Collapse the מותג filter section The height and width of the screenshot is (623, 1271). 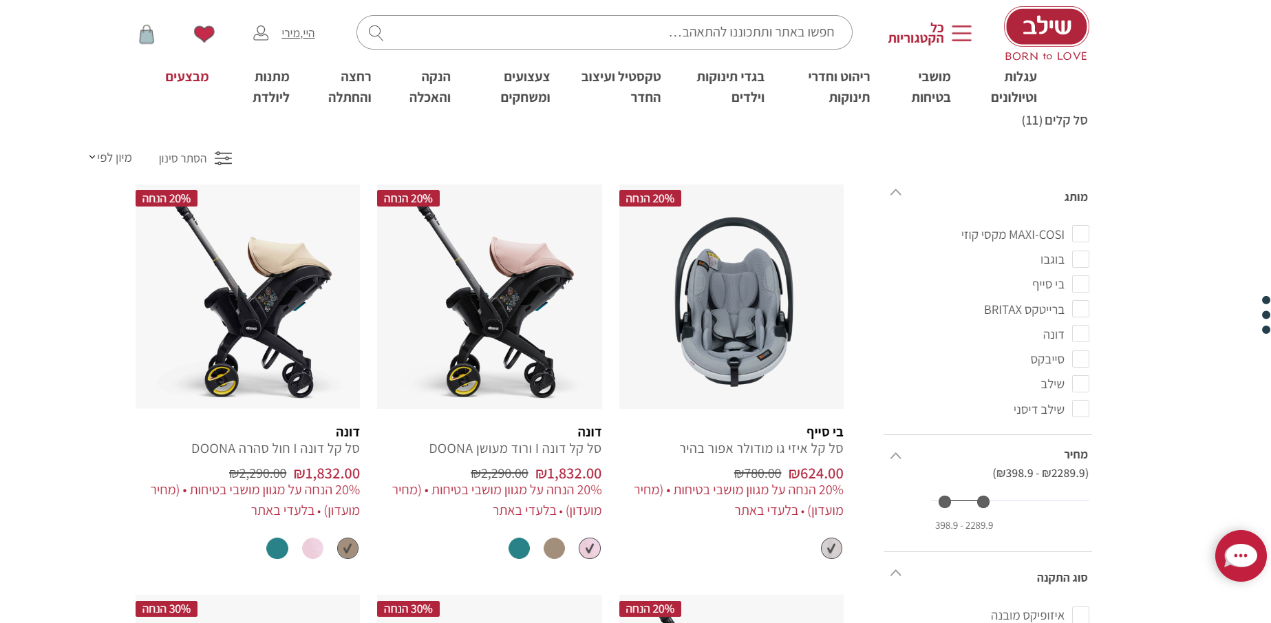click(895, 192)
